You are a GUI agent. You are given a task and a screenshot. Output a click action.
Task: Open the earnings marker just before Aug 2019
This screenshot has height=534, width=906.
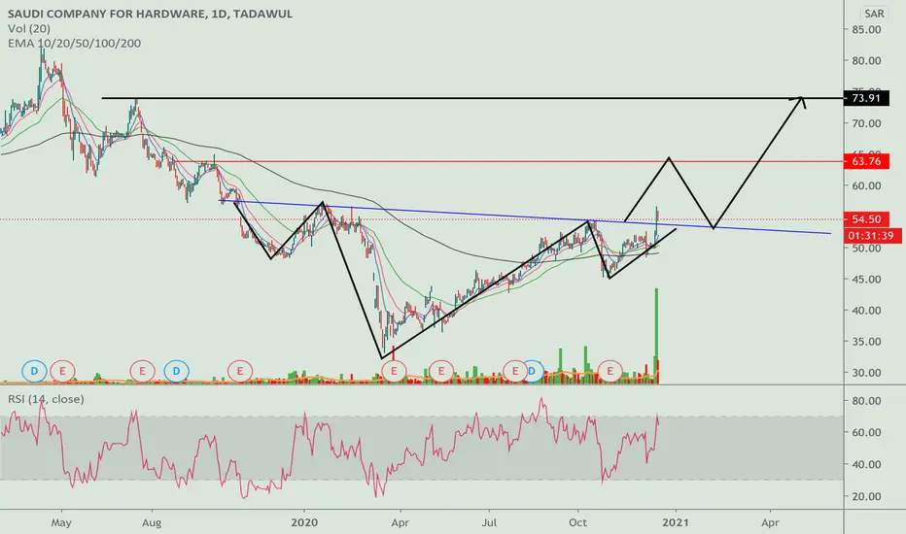click(x=142, y=371)
